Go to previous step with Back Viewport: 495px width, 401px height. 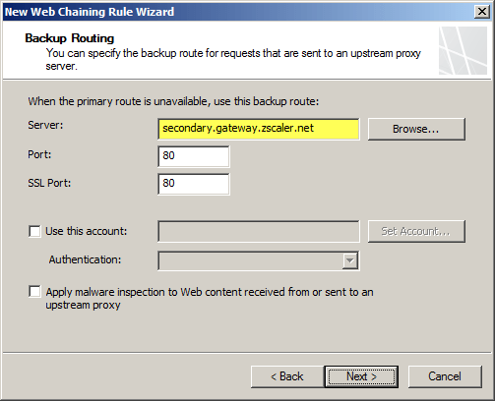287,376
